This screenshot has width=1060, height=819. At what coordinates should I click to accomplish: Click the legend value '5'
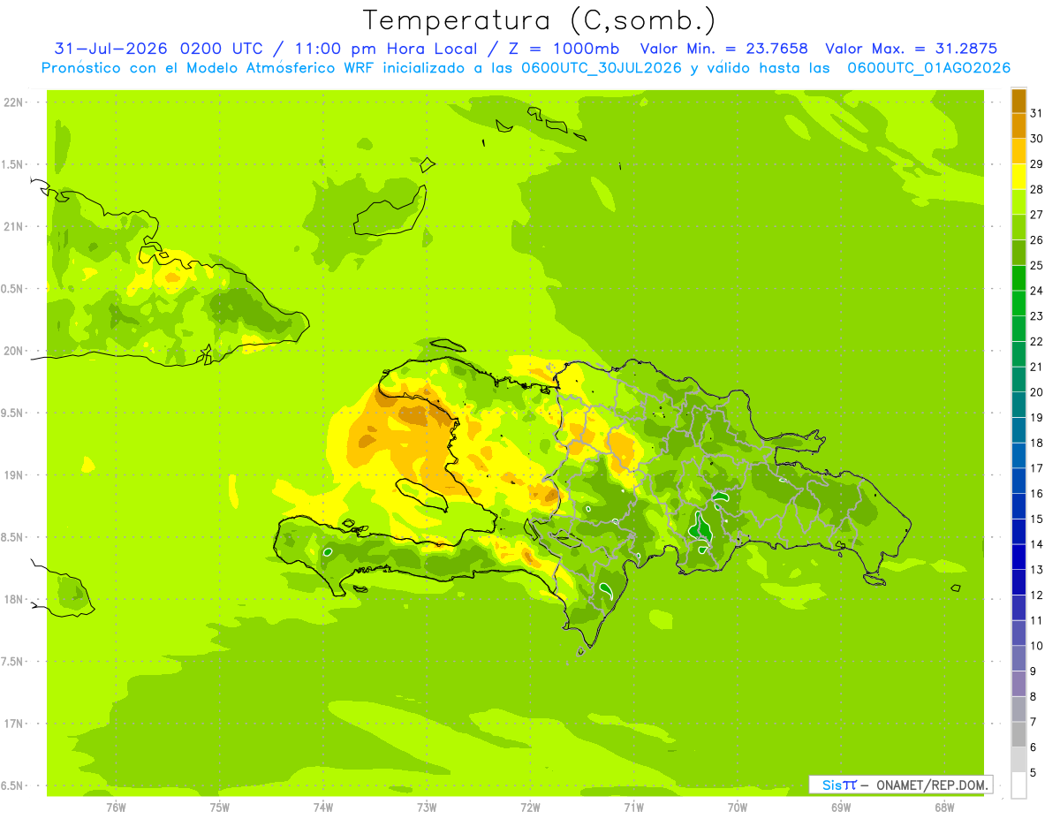[x=1033, y=773]
